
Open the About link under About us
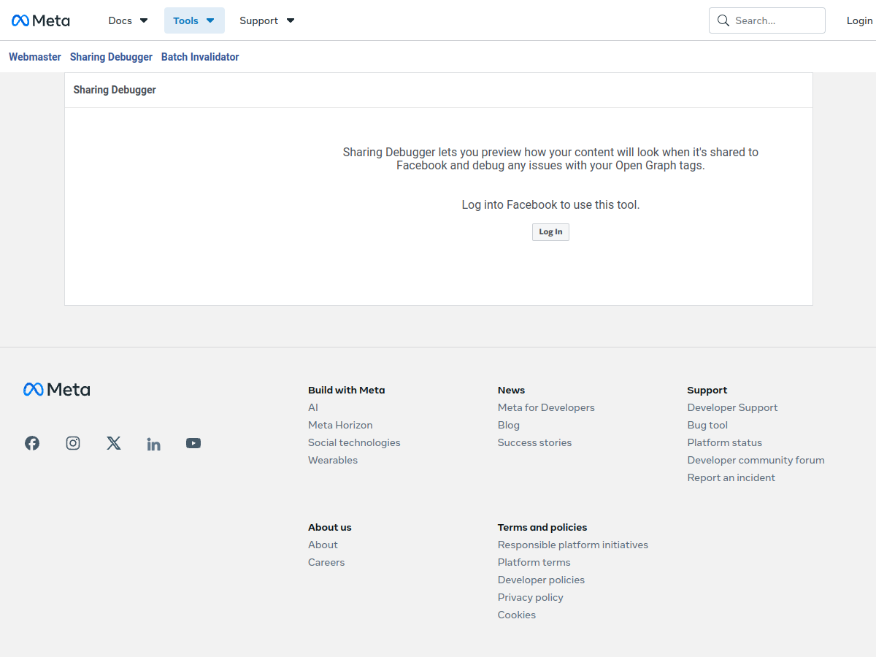(x=323, y=545)
